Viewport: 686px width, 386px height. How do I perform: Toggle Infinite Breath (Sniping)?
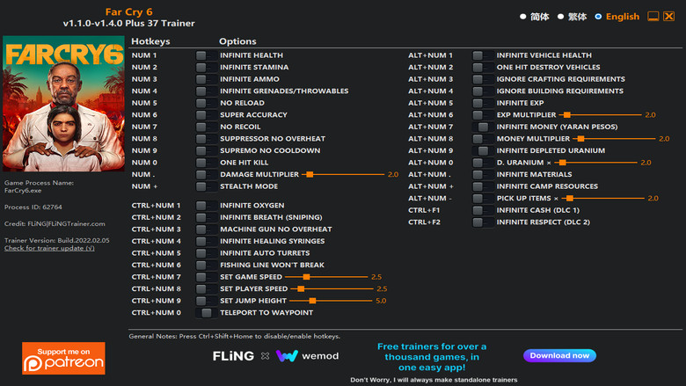(x=206, y=217)
